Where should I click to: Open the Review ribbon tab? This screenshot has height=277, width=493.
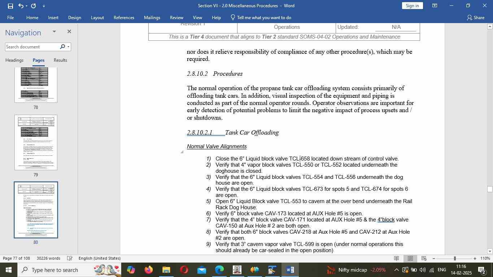click(176, 17)
